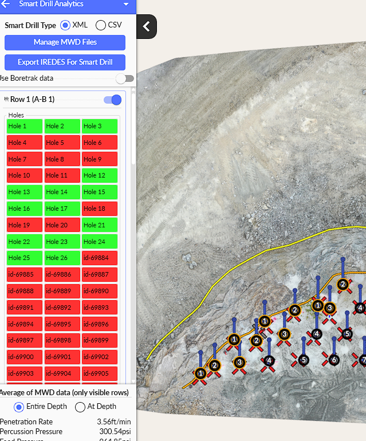Open Hole 23 tile

click(x=62, y=242)
